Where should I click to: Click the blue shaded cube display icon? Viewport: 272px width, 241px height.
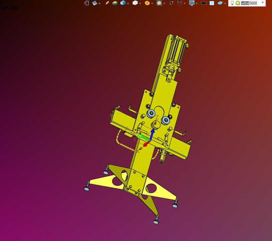click(123, 3)
